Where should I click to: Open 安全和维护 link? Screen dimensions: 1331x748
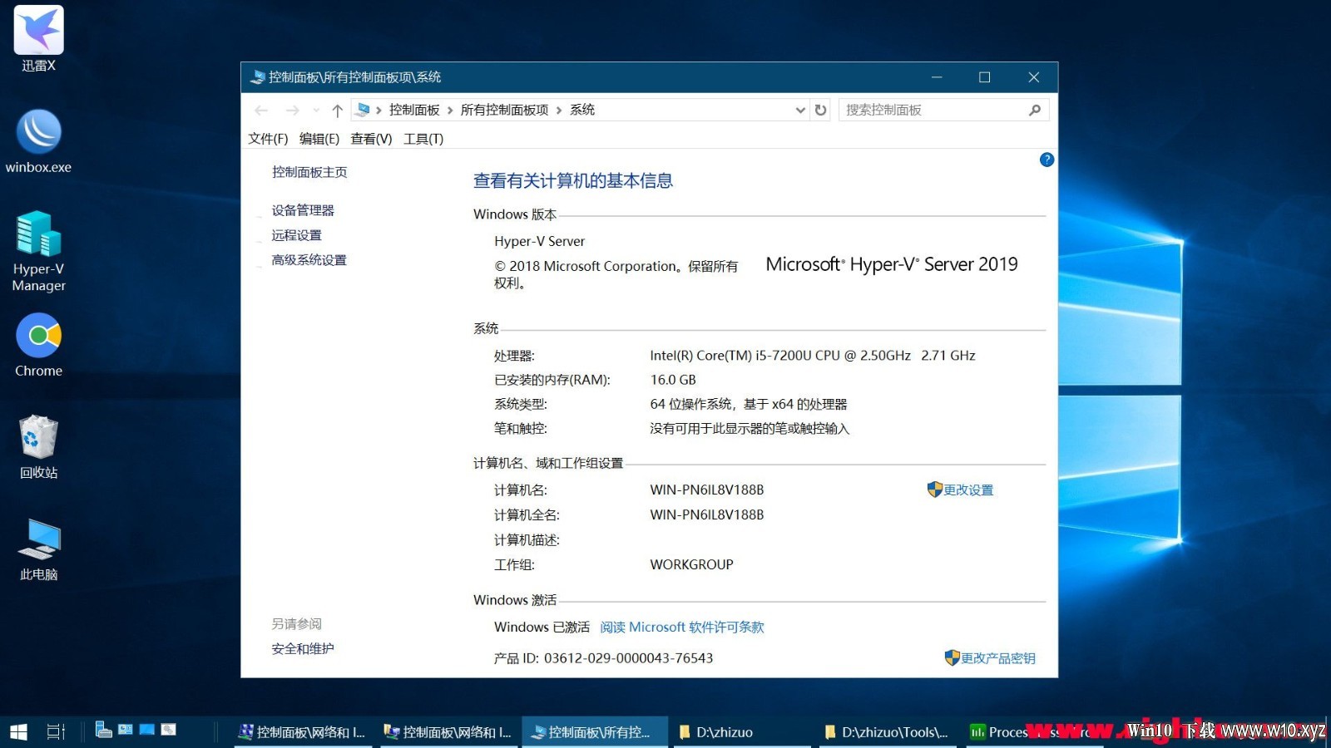point(303,648)
